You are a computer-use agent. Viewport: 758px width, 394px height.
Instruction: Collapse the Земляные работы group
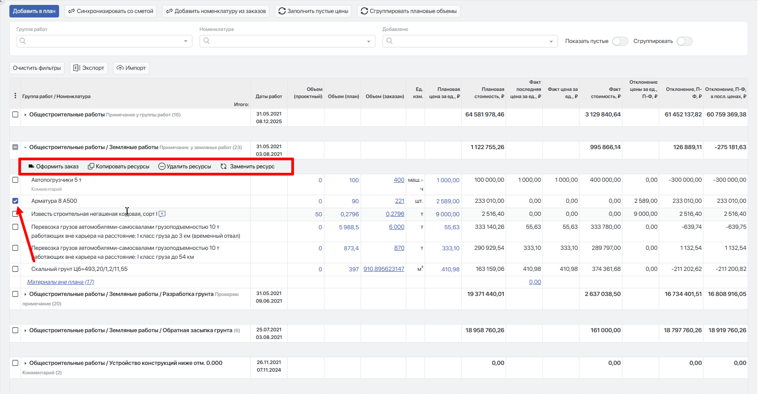[25, 147]
